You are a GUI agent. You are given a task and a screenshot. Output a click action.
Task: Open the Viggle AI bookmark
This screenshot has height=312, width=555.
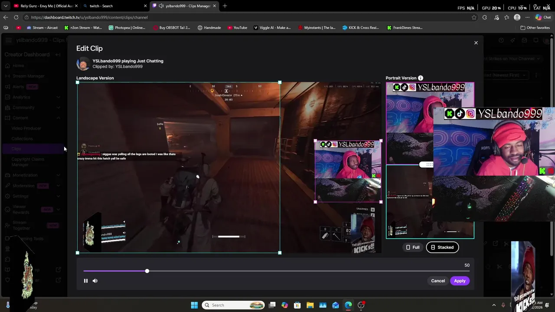point(272,28)
